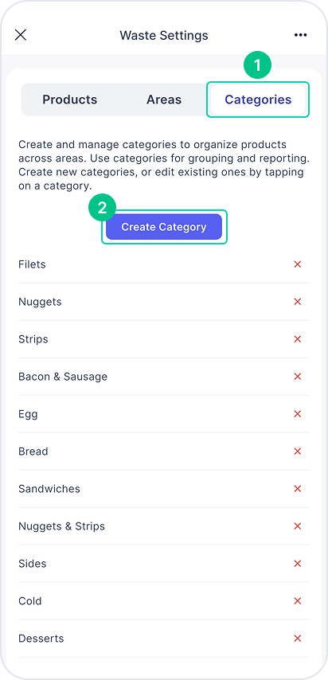The height and width of the screenshot is (680, 328).
Task: Delete the Sides category
Action: pyautogui.click(x=298, y=564)
